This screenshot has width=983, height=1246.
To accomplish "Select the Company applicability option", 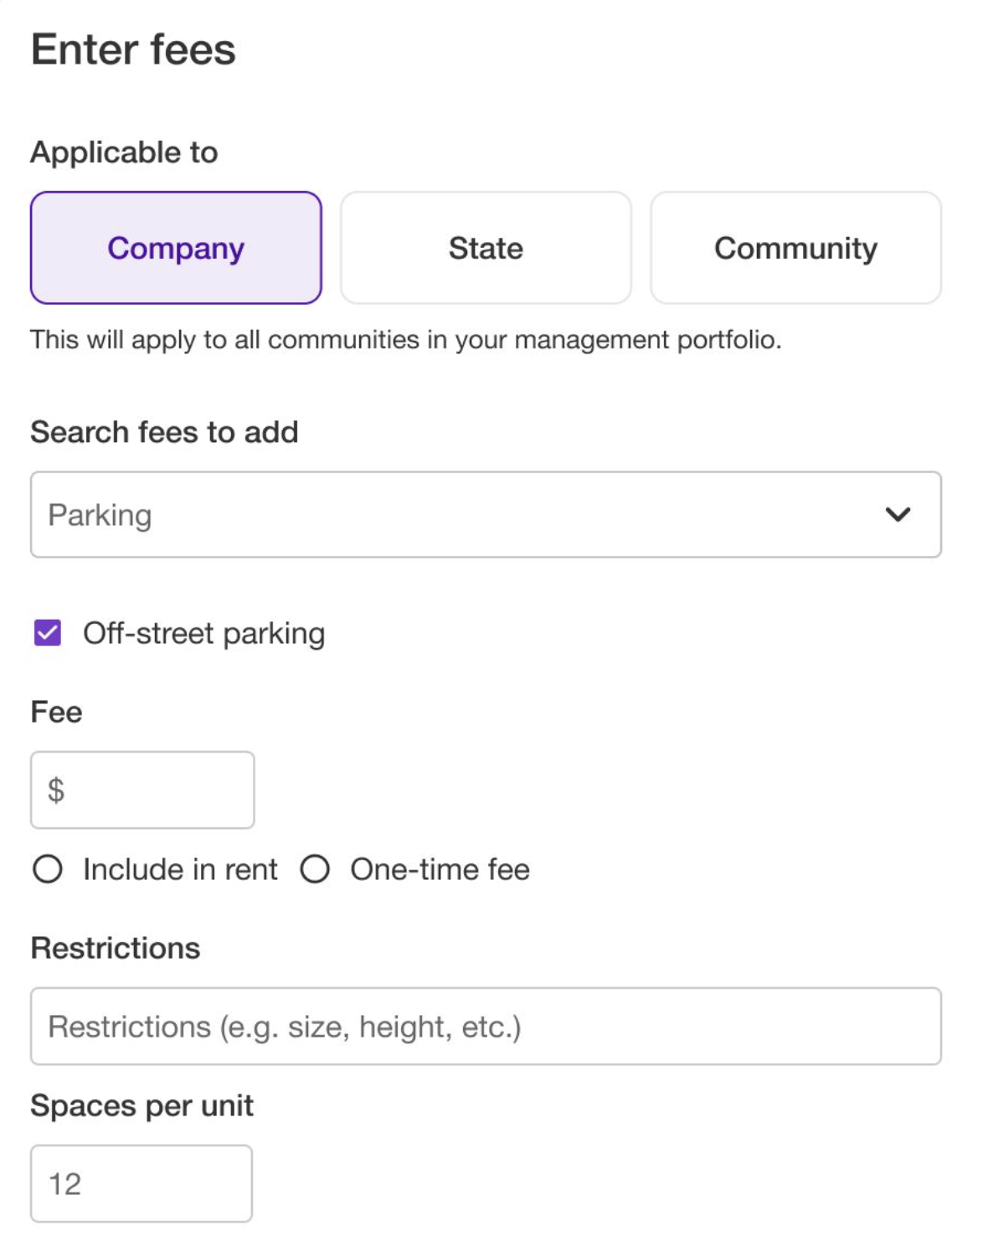I will 176,248.
